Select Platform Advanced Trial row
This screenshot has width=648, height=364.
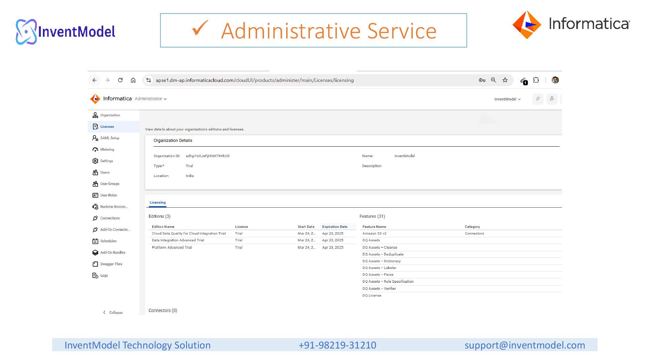click(252, 247)
